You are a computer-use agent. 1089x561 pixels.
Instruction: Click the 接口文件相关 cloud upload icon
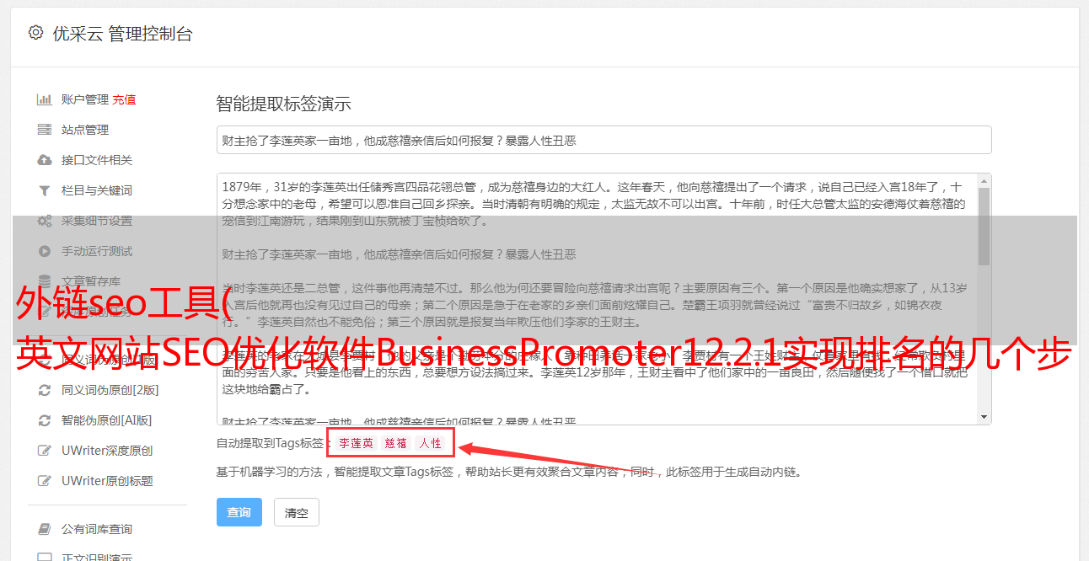[45, 160]
